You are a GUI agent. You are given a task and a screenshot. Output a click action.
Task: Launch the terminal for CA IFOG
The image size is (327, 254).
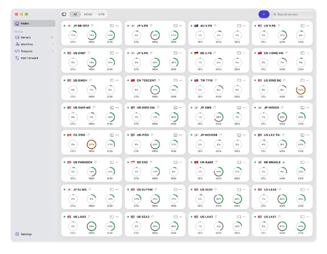(112, 135)
